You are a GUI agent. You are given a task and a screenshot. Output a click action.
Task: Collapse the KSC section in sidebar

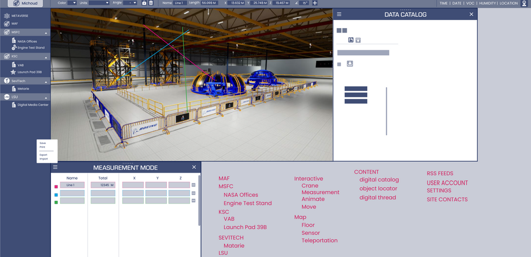[46, 57]
